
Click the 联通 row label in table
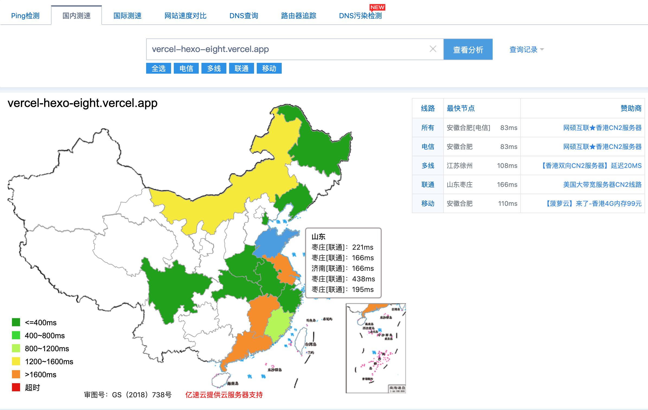(428, 184)
